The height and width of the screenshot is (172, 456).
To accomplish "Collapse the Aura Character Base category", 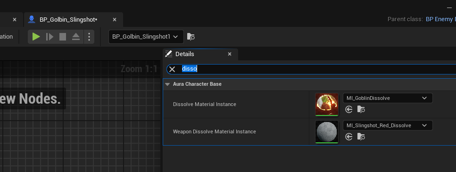I will click(167, 84).
